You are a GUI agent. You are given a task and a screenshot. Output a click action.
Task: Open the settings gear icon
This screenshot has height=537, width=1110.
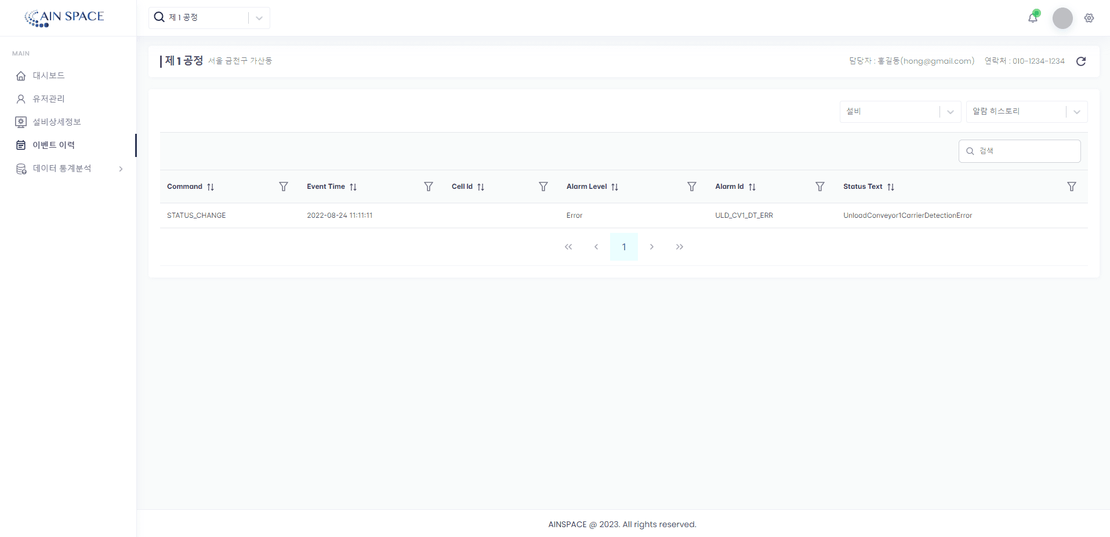coord(1089,18)
